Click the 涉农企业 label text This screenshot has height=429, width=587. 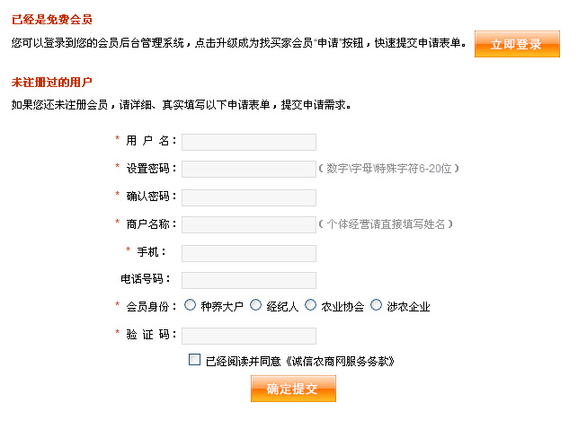(409, 307)
